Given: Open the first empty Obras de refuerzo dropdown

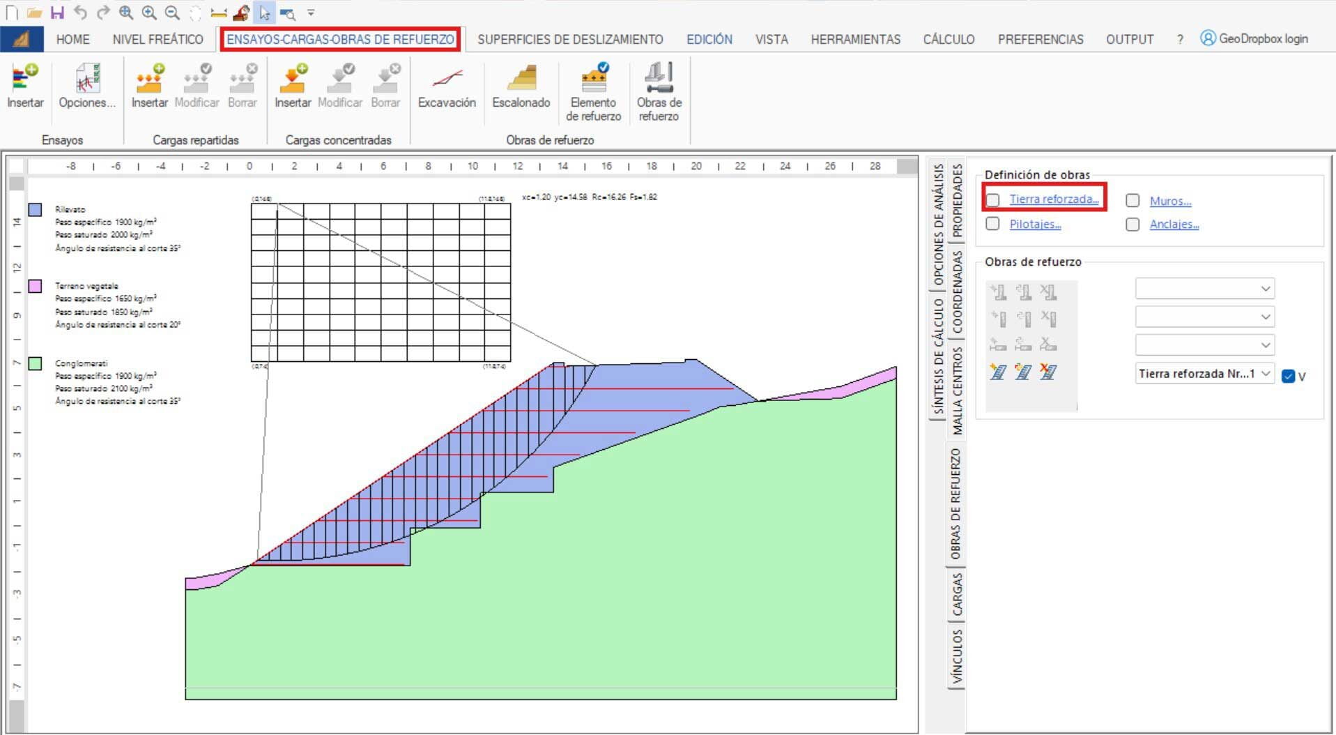Looking at the screenshot, I should click(x=1204, y=289).
